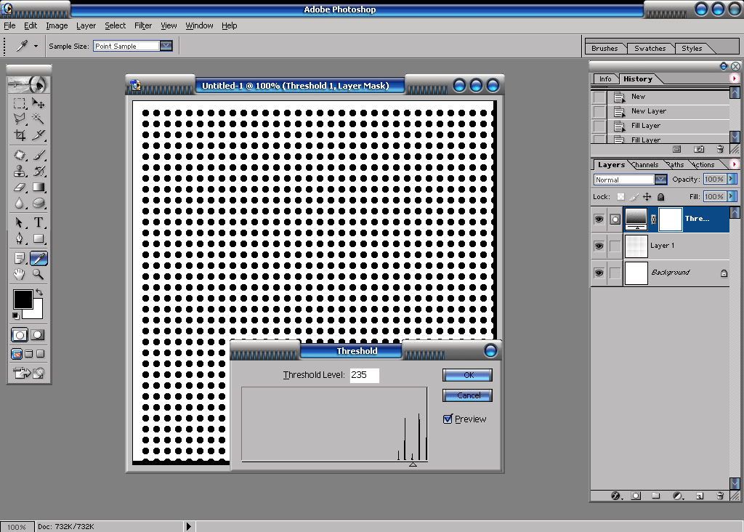The width and height of the screenshot is (744, 532).
Task: Switch to the Channels tab
Action: 645,165
